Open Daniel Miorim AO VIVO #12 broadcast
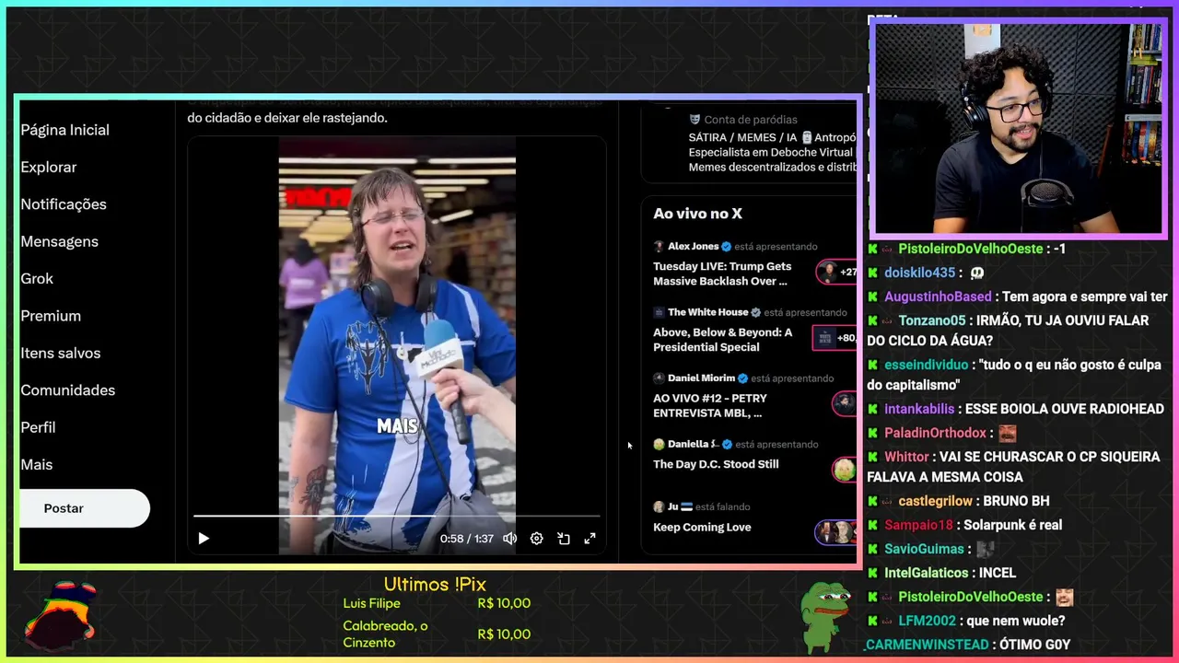Screen dimensions: 1179x663 click(x=710, y=405)
